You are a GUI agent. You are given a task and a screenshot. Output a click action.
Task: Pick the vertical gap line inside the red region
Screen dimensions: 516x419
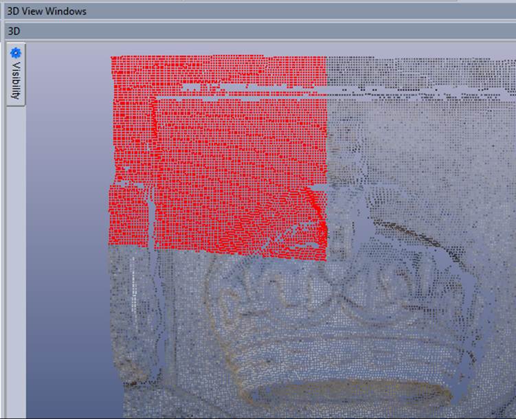[152, 172]
